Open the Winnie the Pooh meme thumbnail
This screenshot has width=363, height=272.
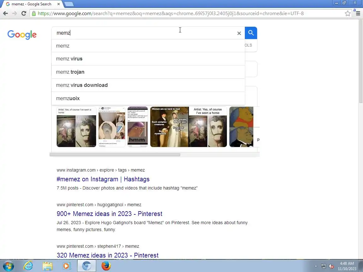(241, 127)
